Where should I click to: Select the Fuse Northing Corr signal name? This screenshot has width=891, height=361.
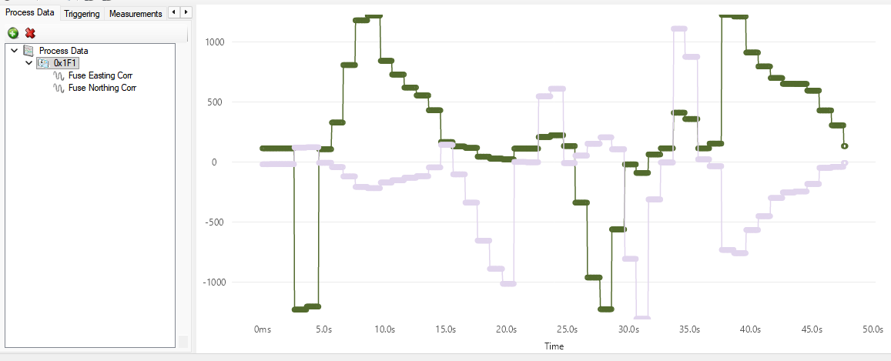(x=102, y=88)
